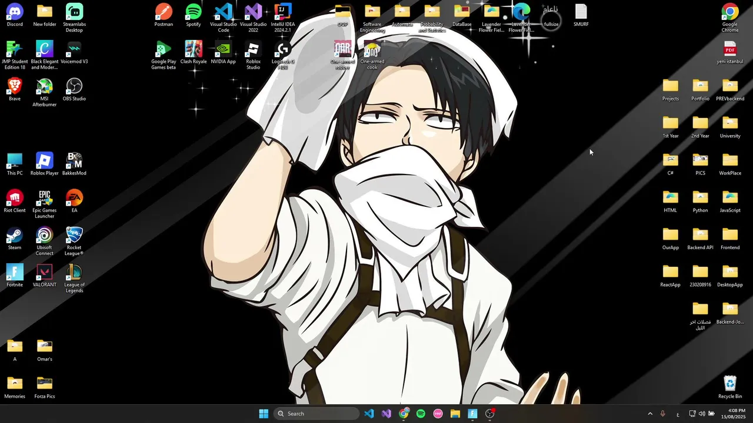Select the Steam desktop shortcut
The height and width of the screenshot is (423, 753).
(15, 239)
